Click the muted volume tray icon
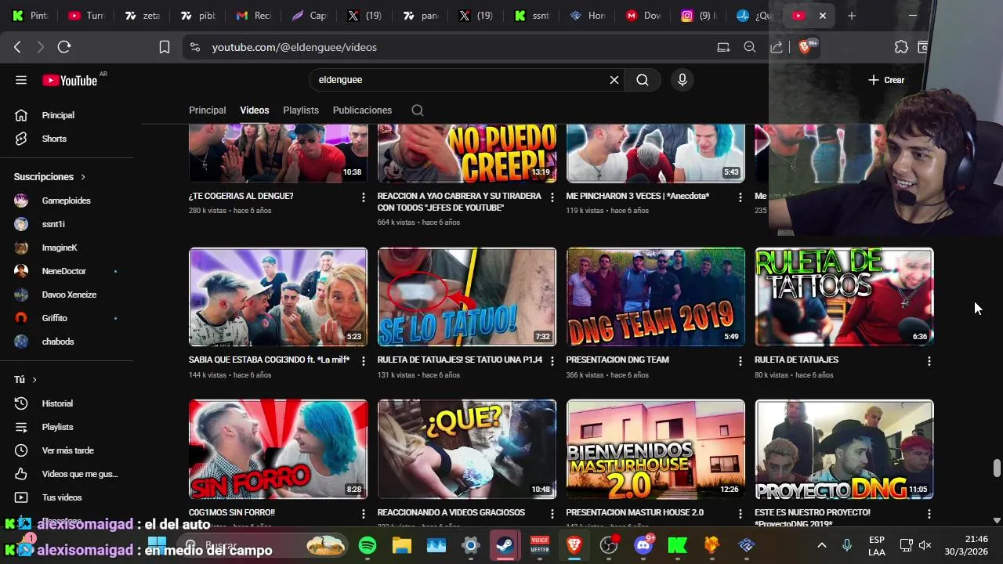The width and height of the screenshot is (1003, 564). pyautogui.click(x=925, y=545)
